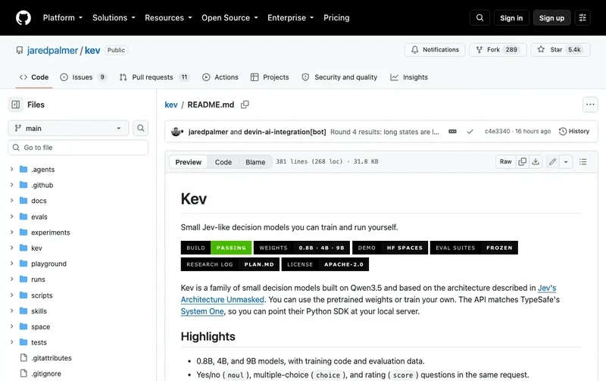Click the Raw button

(x=505, y=161)
